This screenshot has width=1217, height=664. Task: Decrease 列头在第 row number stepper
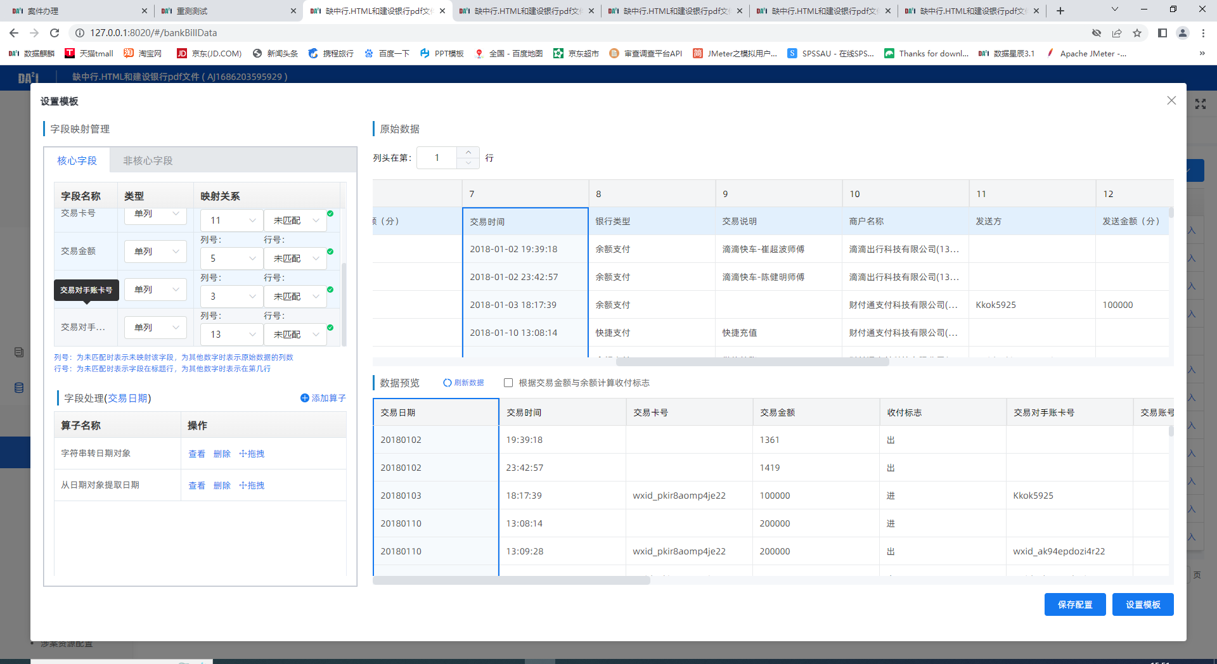[x=468, y=163]
